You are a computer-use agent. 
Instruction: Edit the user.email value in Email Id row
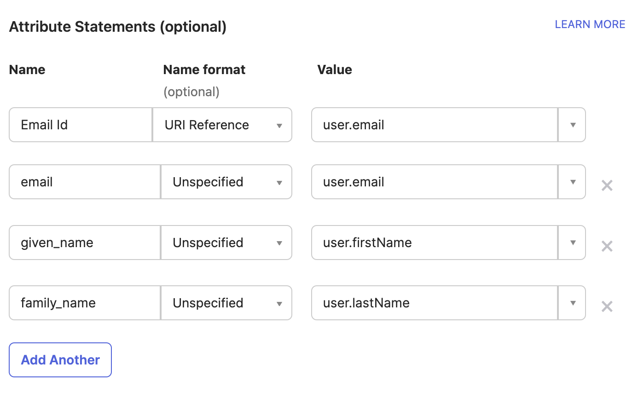coord(435,125)
